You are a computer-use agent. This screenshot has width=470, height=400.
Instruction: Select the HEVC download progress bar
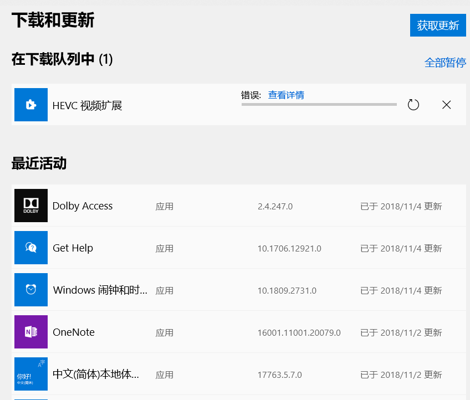pos(319,105)
